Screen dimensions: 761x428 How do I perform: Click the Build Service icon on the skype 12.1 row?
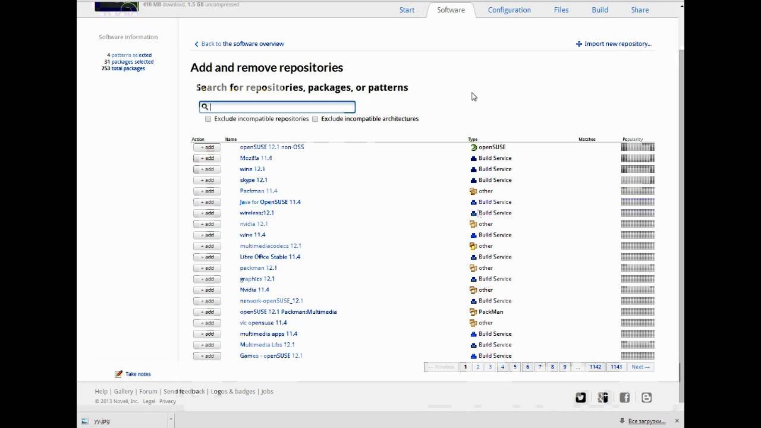473,180
